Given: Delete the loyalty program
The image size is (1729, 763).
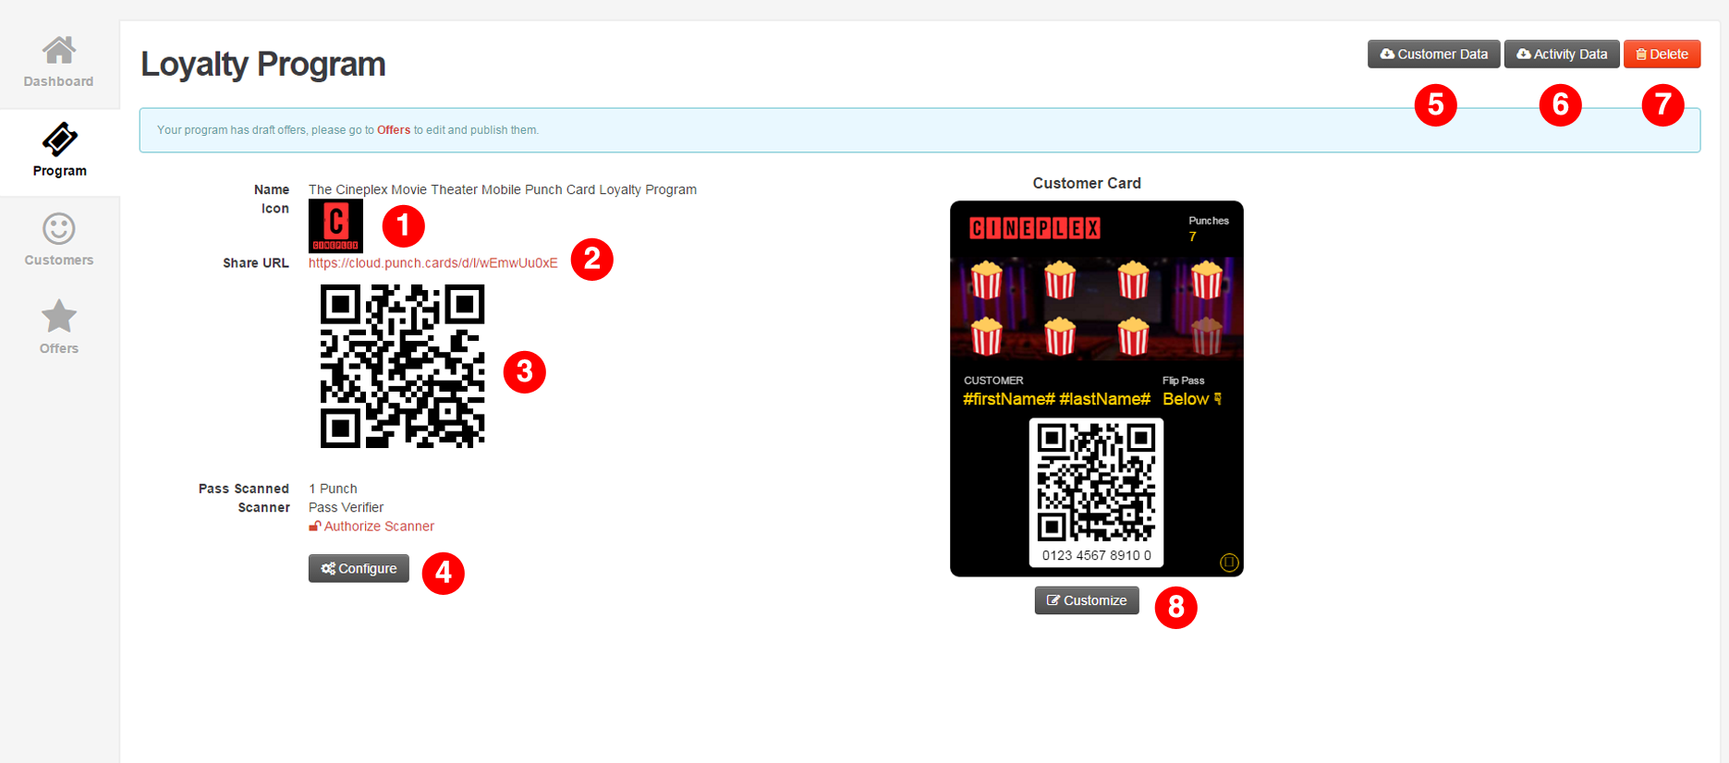Looking at the screenshot, I should [1662, 54].
